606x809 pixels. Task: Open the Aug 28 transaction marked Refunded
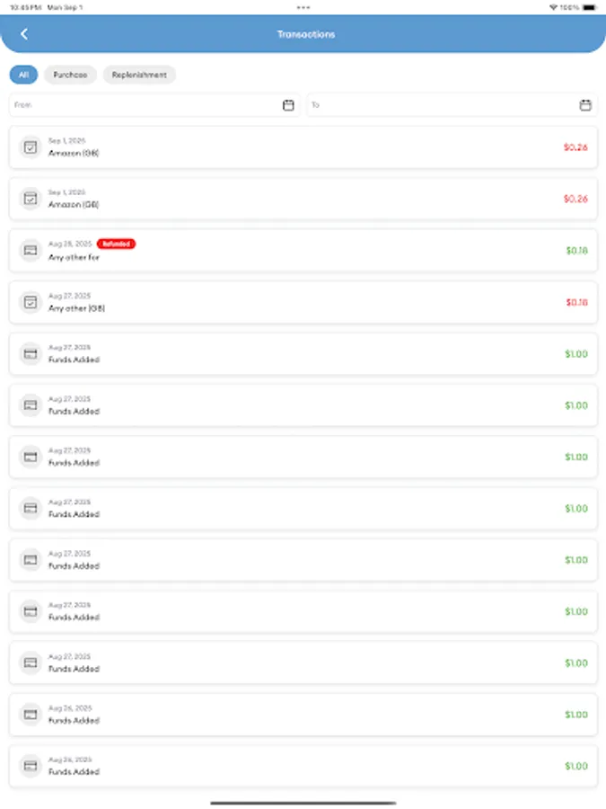point(303,250)
